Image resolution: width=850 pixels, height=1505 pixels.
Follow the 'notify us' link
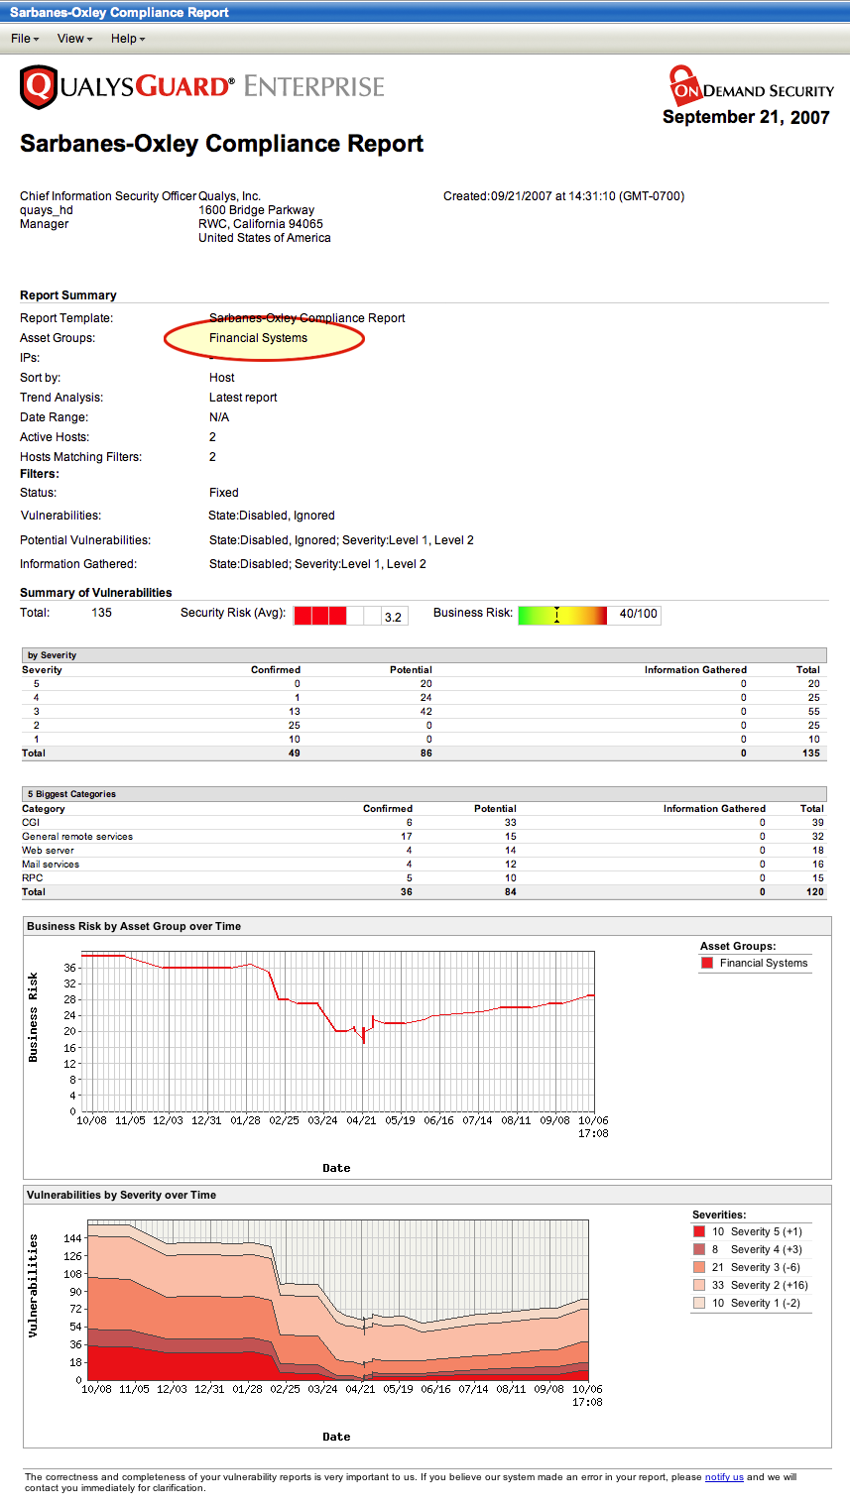click(x=724, y=1477)
